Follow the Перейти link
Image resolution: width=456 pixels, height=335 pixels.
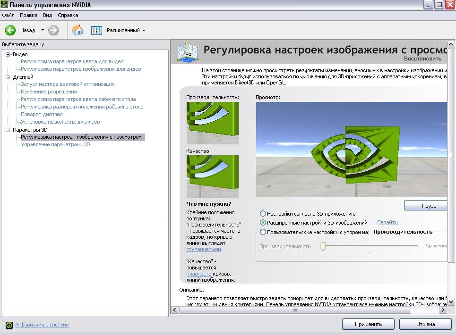(x=387, y=222)
